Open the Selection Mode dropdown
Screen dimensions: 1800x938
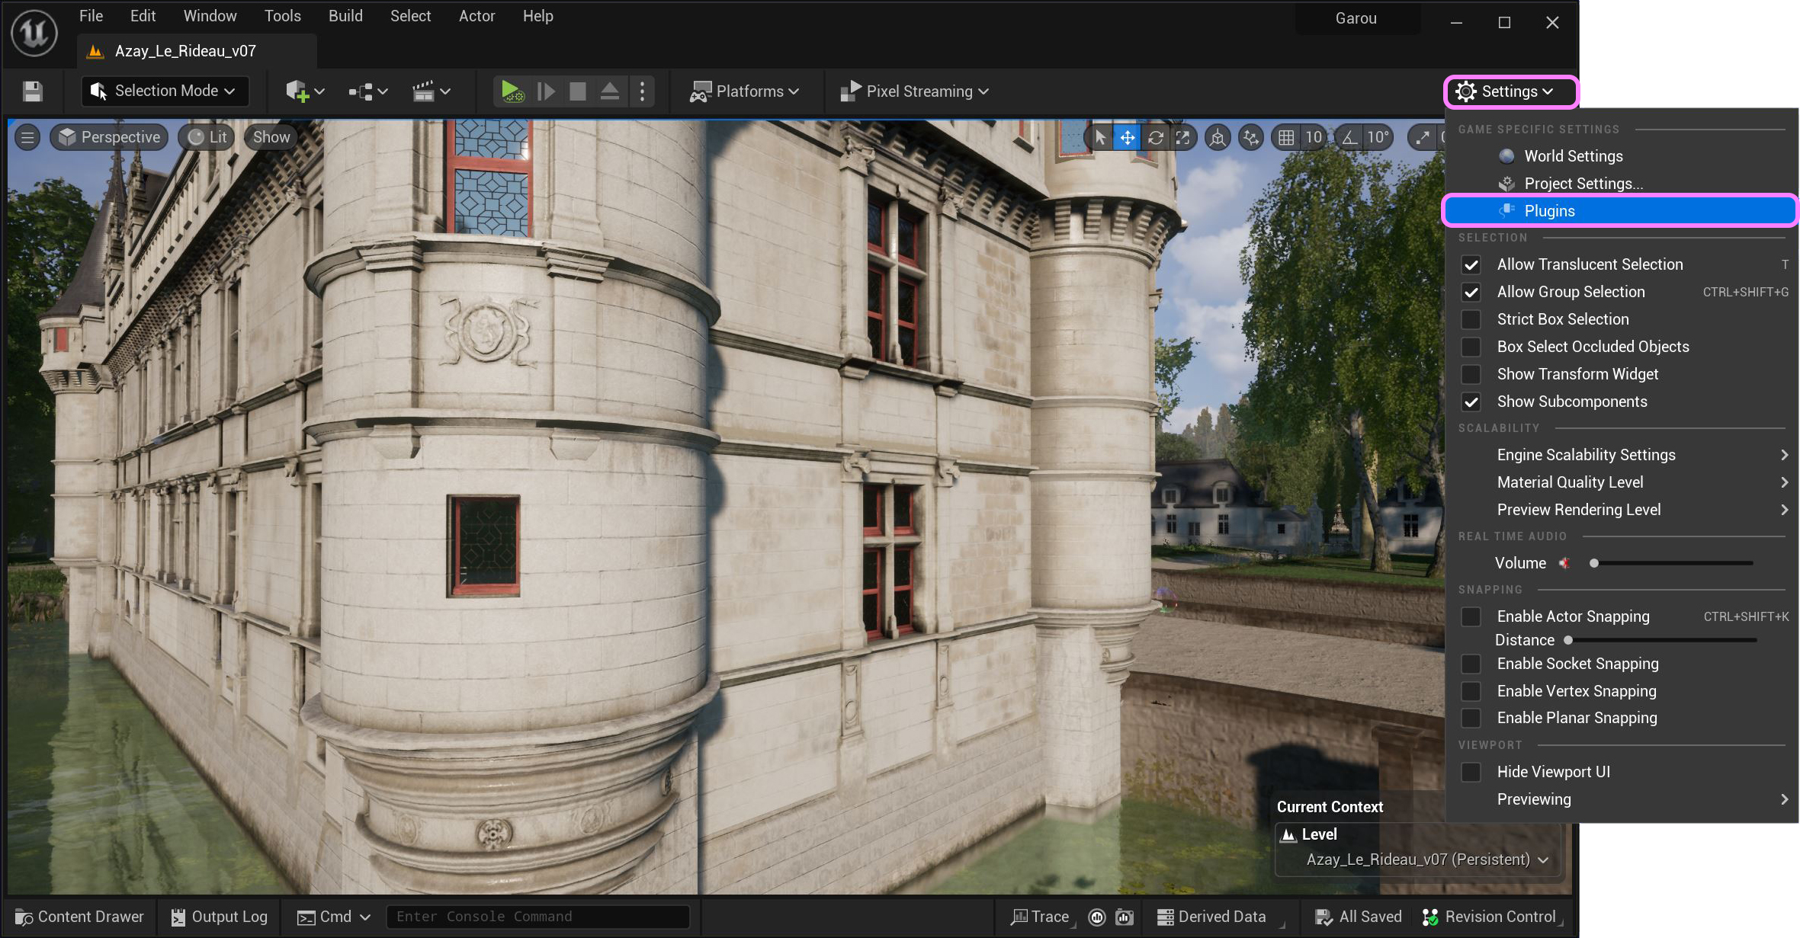click(x=165, y=91)
